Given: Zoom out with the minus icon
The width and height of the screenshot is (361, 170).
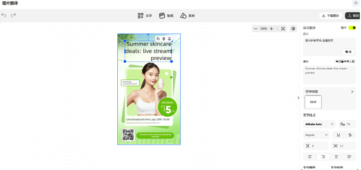Looking at the screenshot, I should click(x=256, y=29).
